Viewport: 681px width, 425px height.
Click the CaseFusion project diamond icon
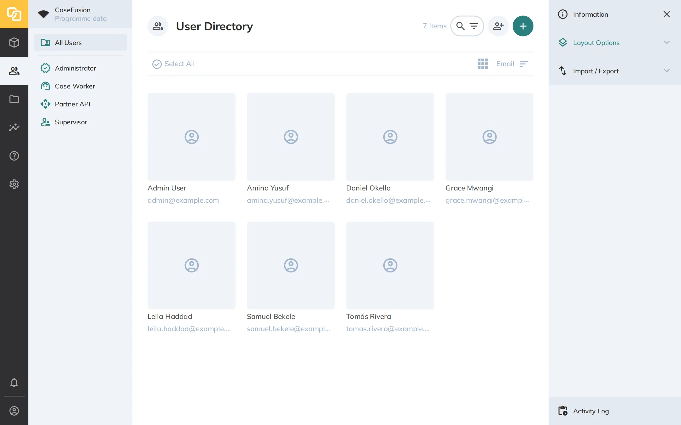tap(44, 14)
